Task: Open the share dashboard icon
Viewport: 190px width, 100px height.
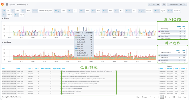Action: click(x=154, y=4)
